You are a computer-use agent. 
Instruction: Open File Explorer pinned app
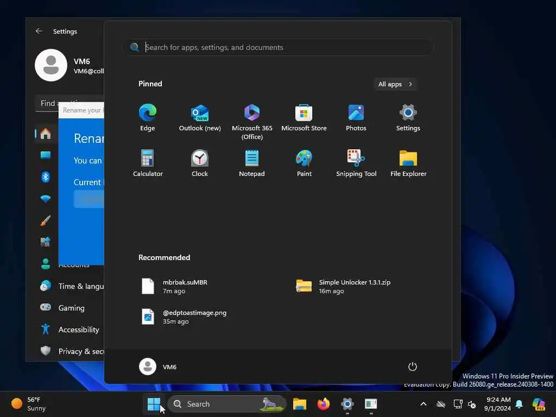pos(408,163)
